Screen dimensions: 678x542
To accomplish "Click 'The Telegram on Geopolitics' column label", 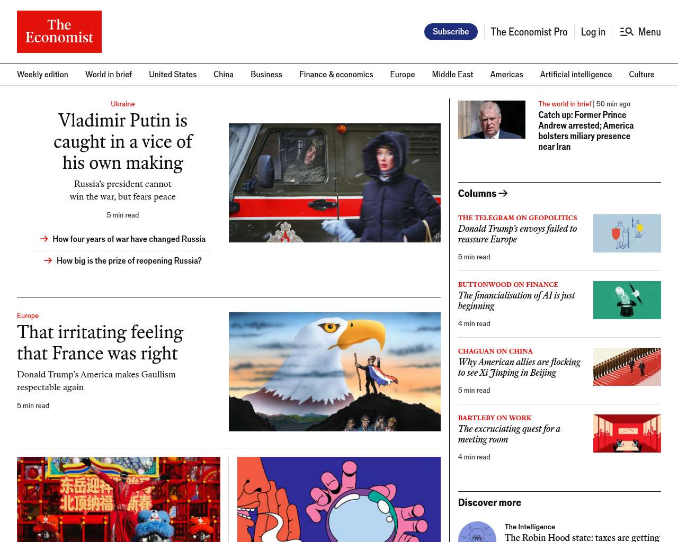I will tap(518, 218).
